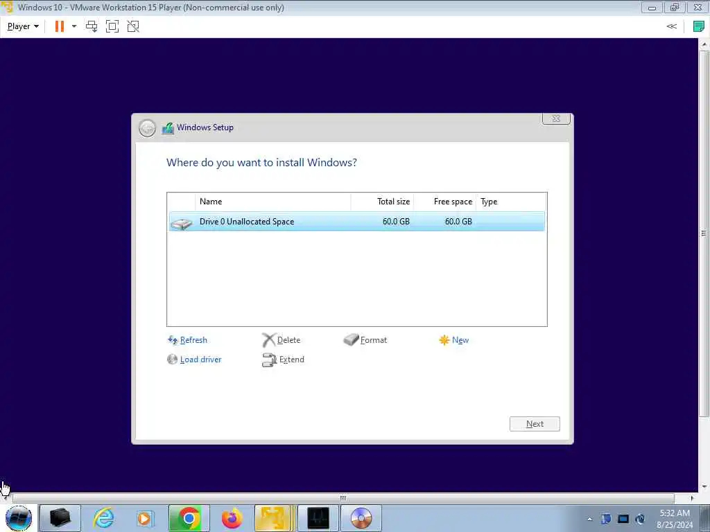Close the Windows Setup dialog
Viewport: 710px width, 532px height.
click(556, 118)
